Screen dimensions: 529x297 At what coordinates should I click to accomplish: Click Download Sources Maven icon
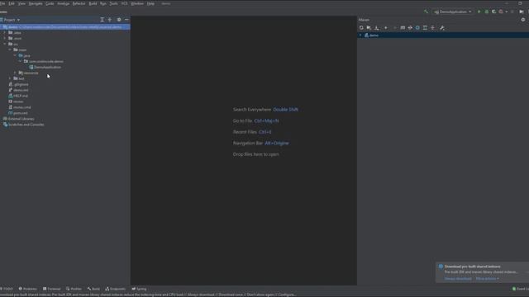[377, 27]
